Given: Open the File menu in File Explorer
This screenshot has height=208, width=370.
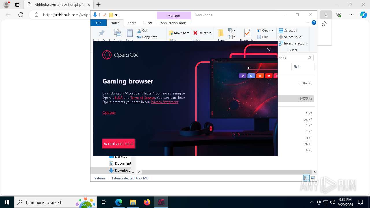Looking at the screenshot, I should (x=99, y=23).
